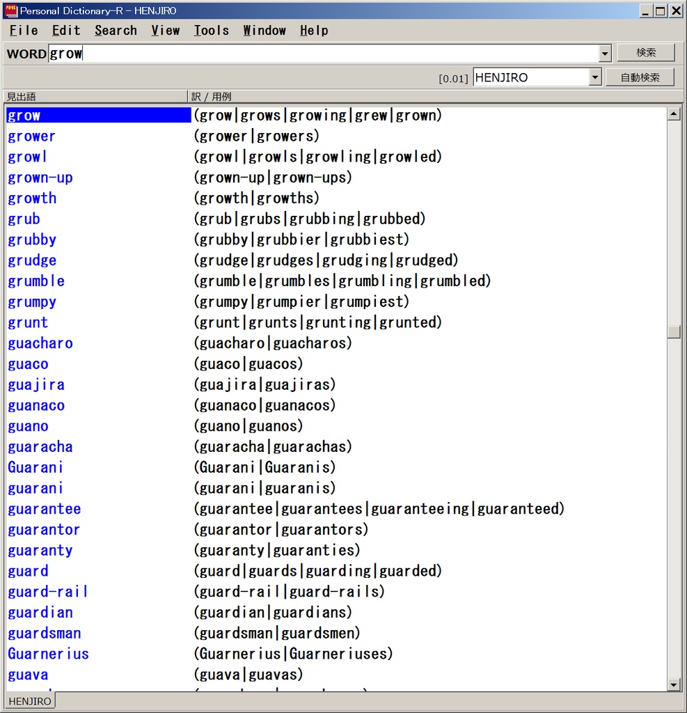Select the HENJIRO dictionary combo box field
This screenshot has width=687, height=713.
click(x=531, y=77)
